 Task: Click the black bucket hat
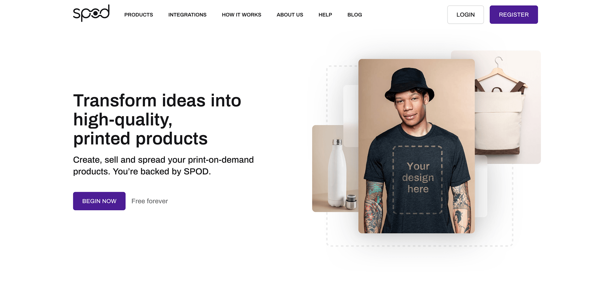(410, 84)
